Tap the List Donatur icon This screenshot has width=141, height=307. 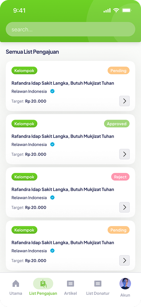tap(98, 284)
